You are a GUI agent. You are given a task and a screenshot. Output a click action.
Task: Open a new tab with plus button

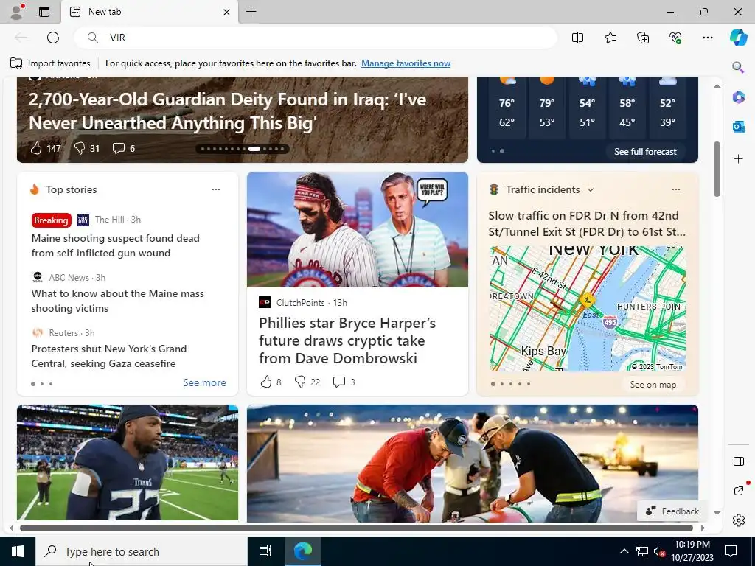point(251,12)
